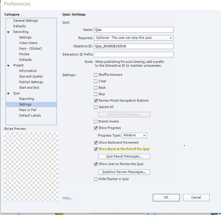Enable the Submit All checkbox

click(96, 107)
